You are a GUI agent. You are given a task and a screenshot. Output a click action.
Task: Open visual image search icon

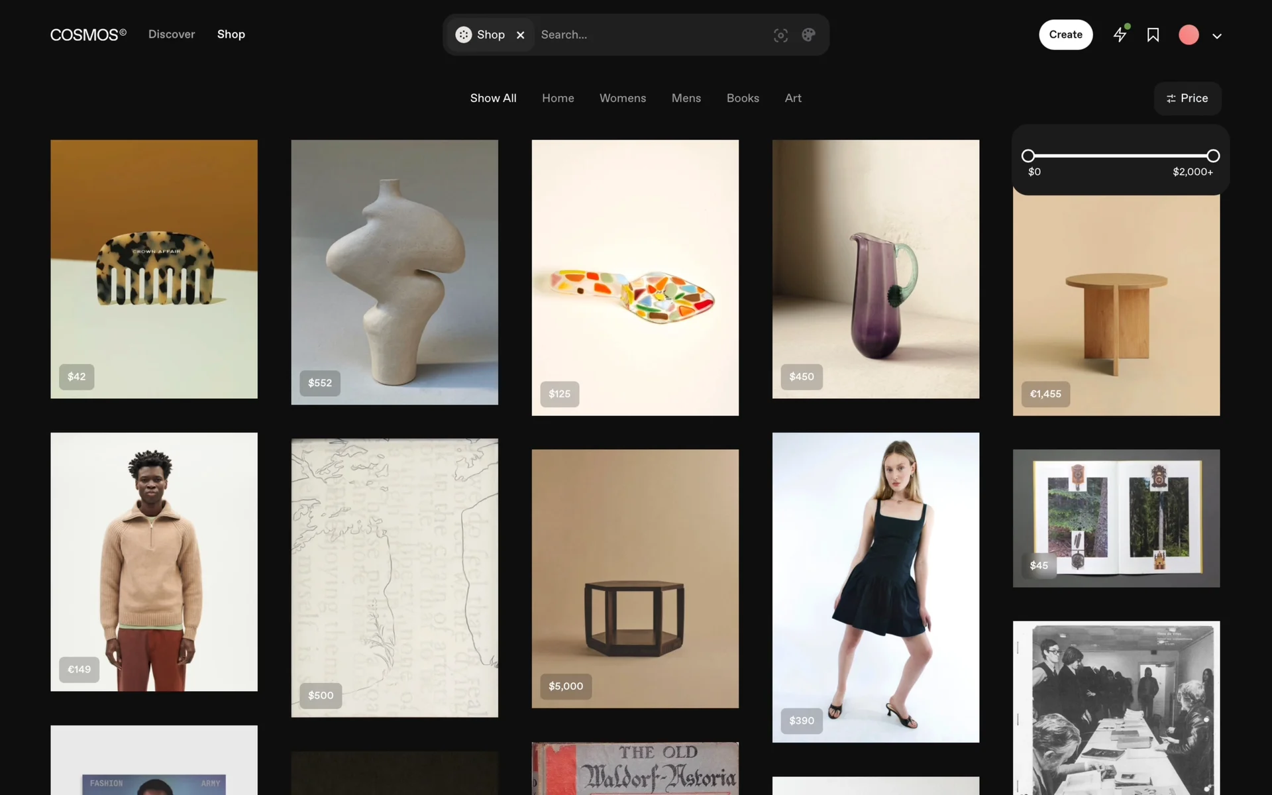point(780,35)
